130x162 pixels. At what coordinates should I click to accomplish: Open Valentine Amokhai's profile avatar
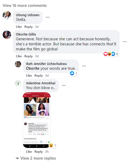(18, 84)
